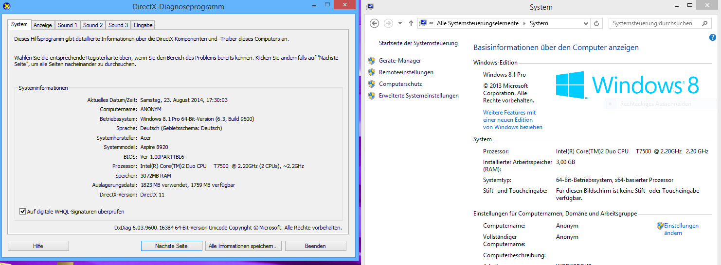Viewport: 721px width, 265px height.
Task: Click the Forward navigation arrow
Action: [x=388, y=23]
